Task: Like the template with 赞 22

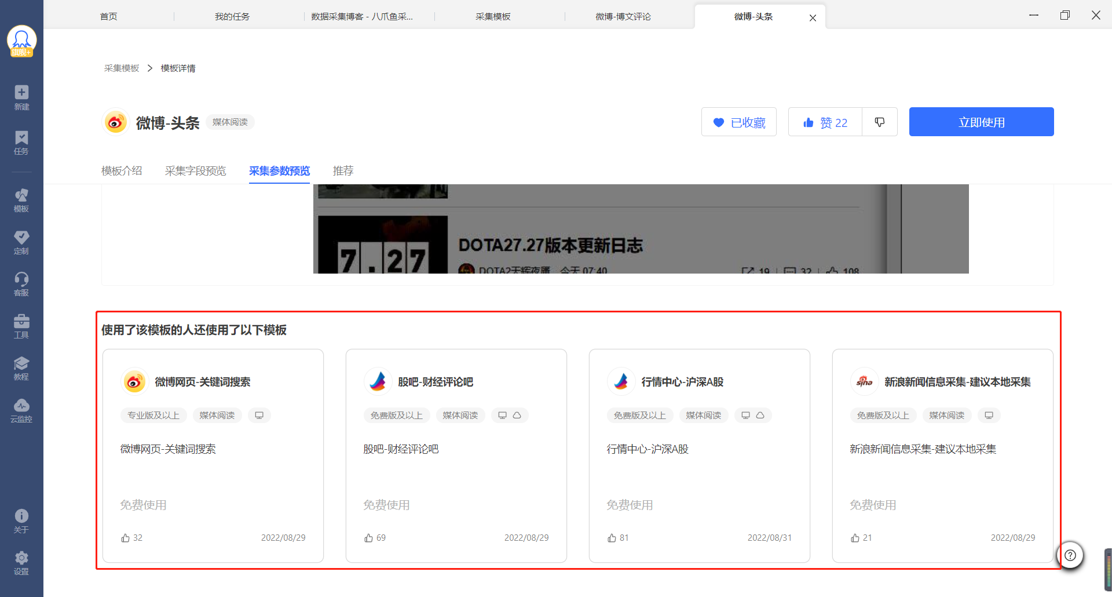Action: pos(825,122)
